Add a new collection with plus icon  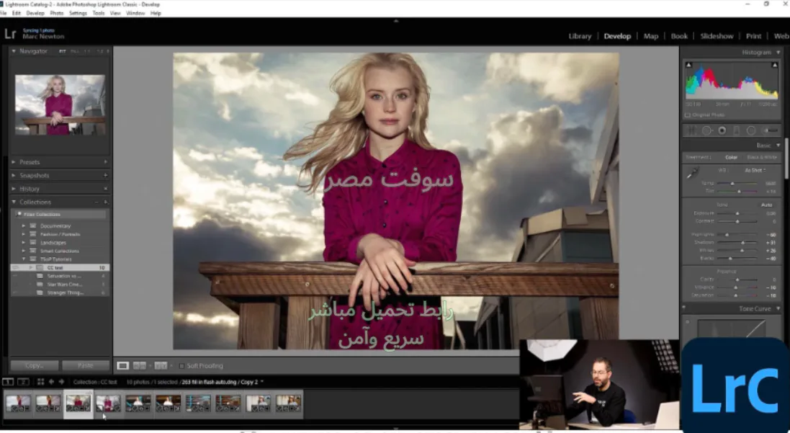106,202
